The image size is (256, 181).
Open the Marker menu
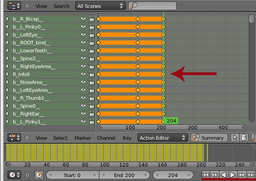[82, 138]
